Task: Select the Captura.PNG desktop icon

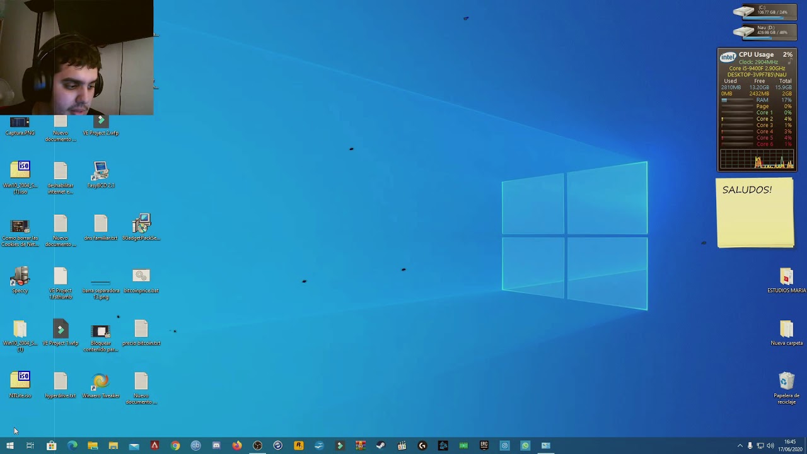Action: (20, 126)
